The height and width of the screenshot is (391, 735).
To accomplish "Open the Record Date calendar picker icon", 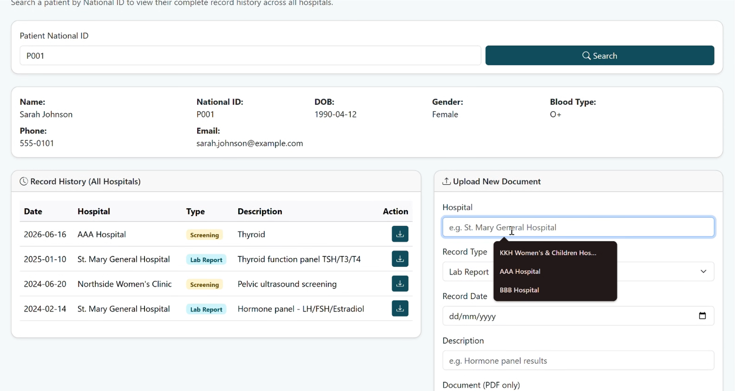I will pos(702,316).
